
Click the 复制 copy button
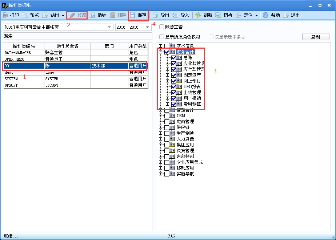point(316,37)
